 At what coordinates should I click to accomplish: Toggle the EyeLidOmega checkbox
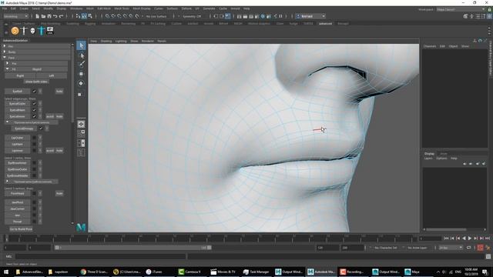point(41,128)
